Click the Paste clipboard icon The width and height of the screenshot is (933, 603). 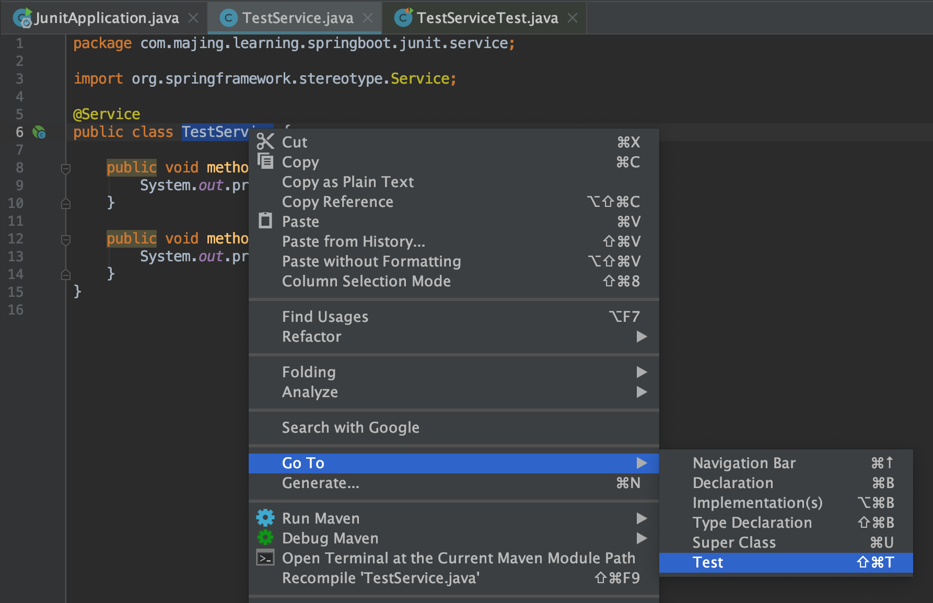point(265,221)
